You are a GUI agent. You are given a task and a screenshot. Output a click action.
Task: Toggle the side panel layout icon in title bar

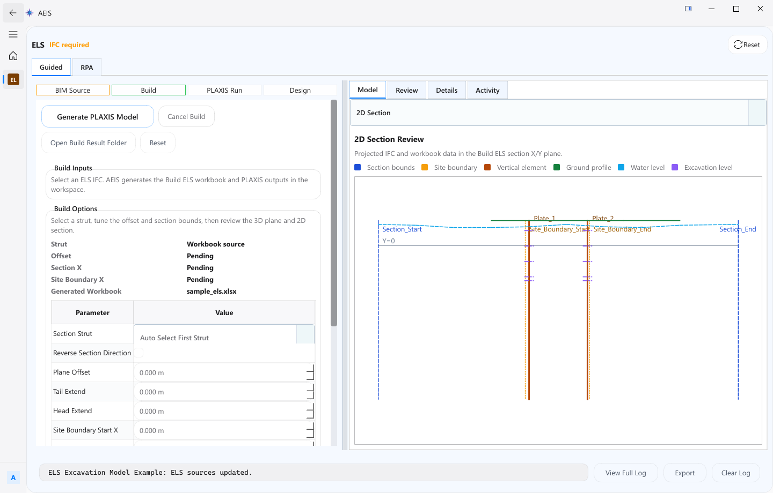point(688,9)
